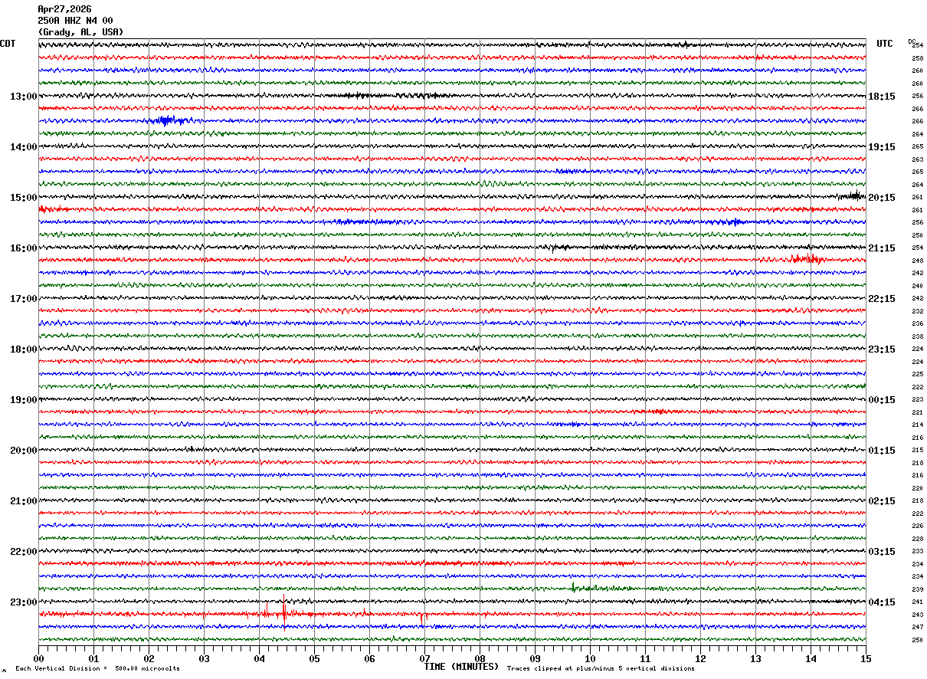Select the DC offset value 263
The image size is (927, 679).
(x=917, y=159)
